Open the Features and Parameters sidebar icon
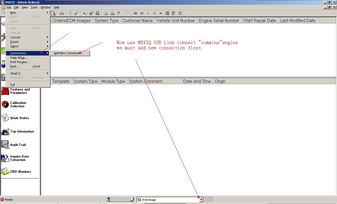The width and height of the screenshot is (337, 204). [5, 91]
